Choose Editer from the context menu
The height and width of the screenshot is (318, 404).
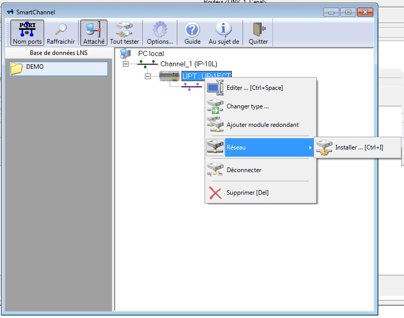click(x=254, y=88)
